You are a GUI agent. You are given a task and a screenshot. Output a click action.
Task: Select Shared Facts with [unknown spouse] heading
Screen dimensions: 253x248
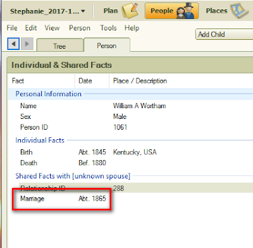[x=73, y=176]
